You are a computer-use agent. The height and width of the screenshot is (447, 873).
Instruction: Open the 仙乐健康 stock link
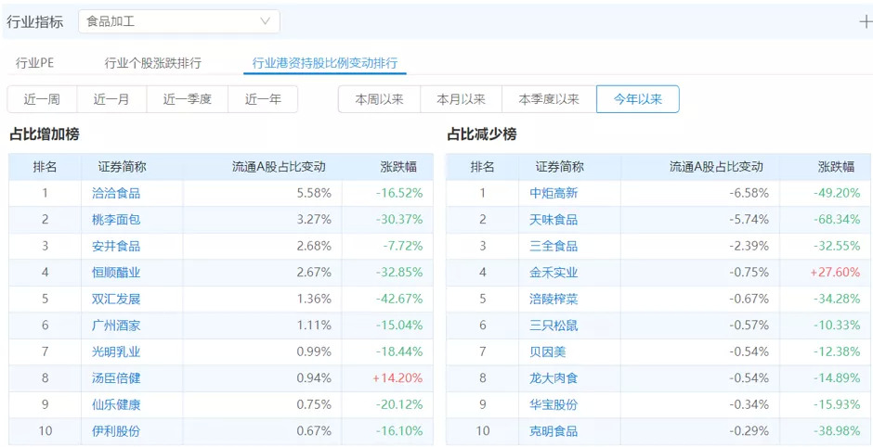116,404
